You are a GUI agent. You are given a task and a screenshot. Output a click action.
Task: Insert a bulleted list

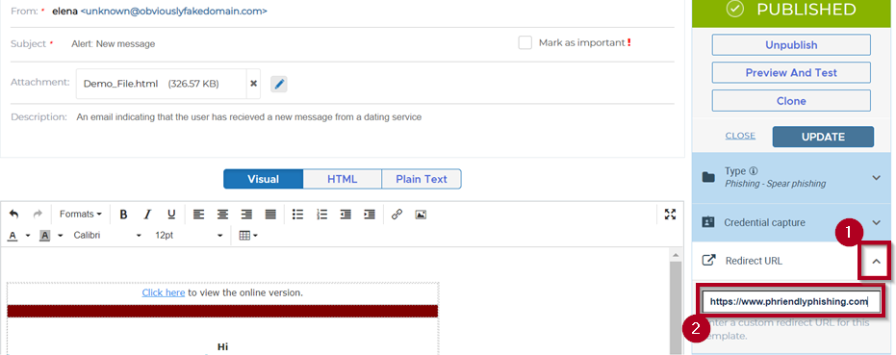tap(297, 215)
